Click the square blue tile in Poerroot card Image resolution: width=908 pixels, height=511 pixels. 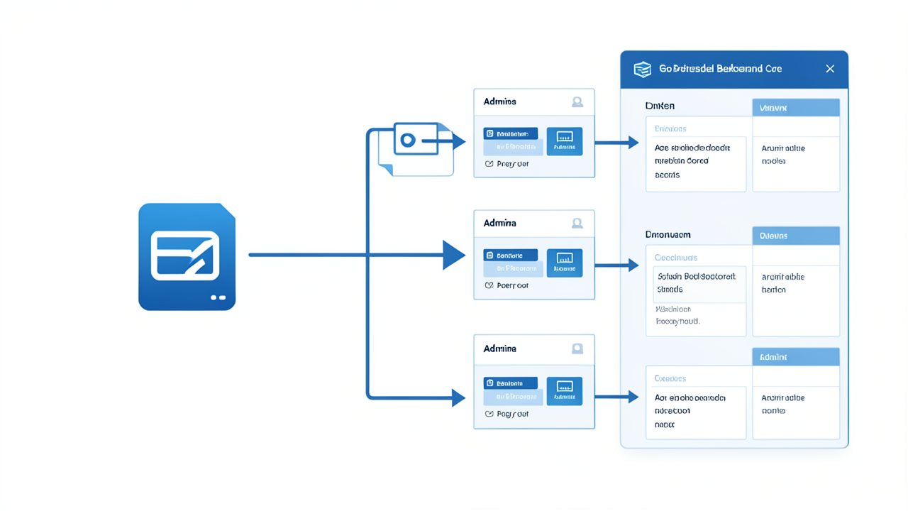click(x=565, y=263)
